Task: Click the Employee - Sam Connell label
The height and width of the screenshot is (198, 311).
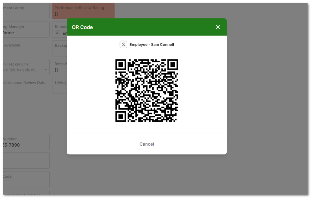Action: coord(151,44)
